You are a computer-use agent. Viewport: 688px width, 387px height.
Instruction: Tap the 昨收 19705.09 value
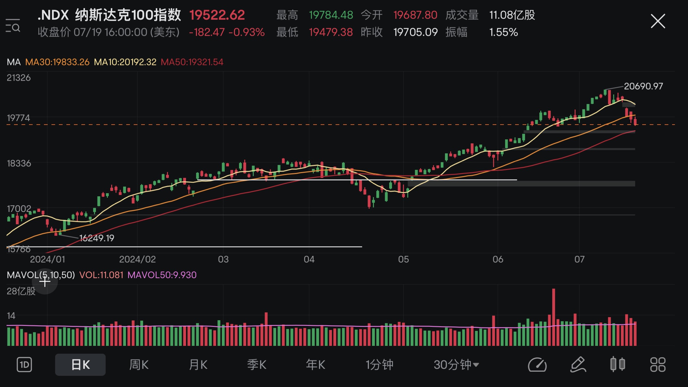pos(415,32)
